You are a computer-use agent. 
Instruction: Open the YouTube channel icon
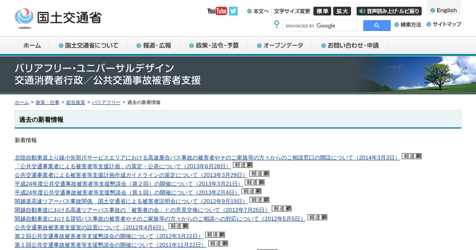pos(217,11)
